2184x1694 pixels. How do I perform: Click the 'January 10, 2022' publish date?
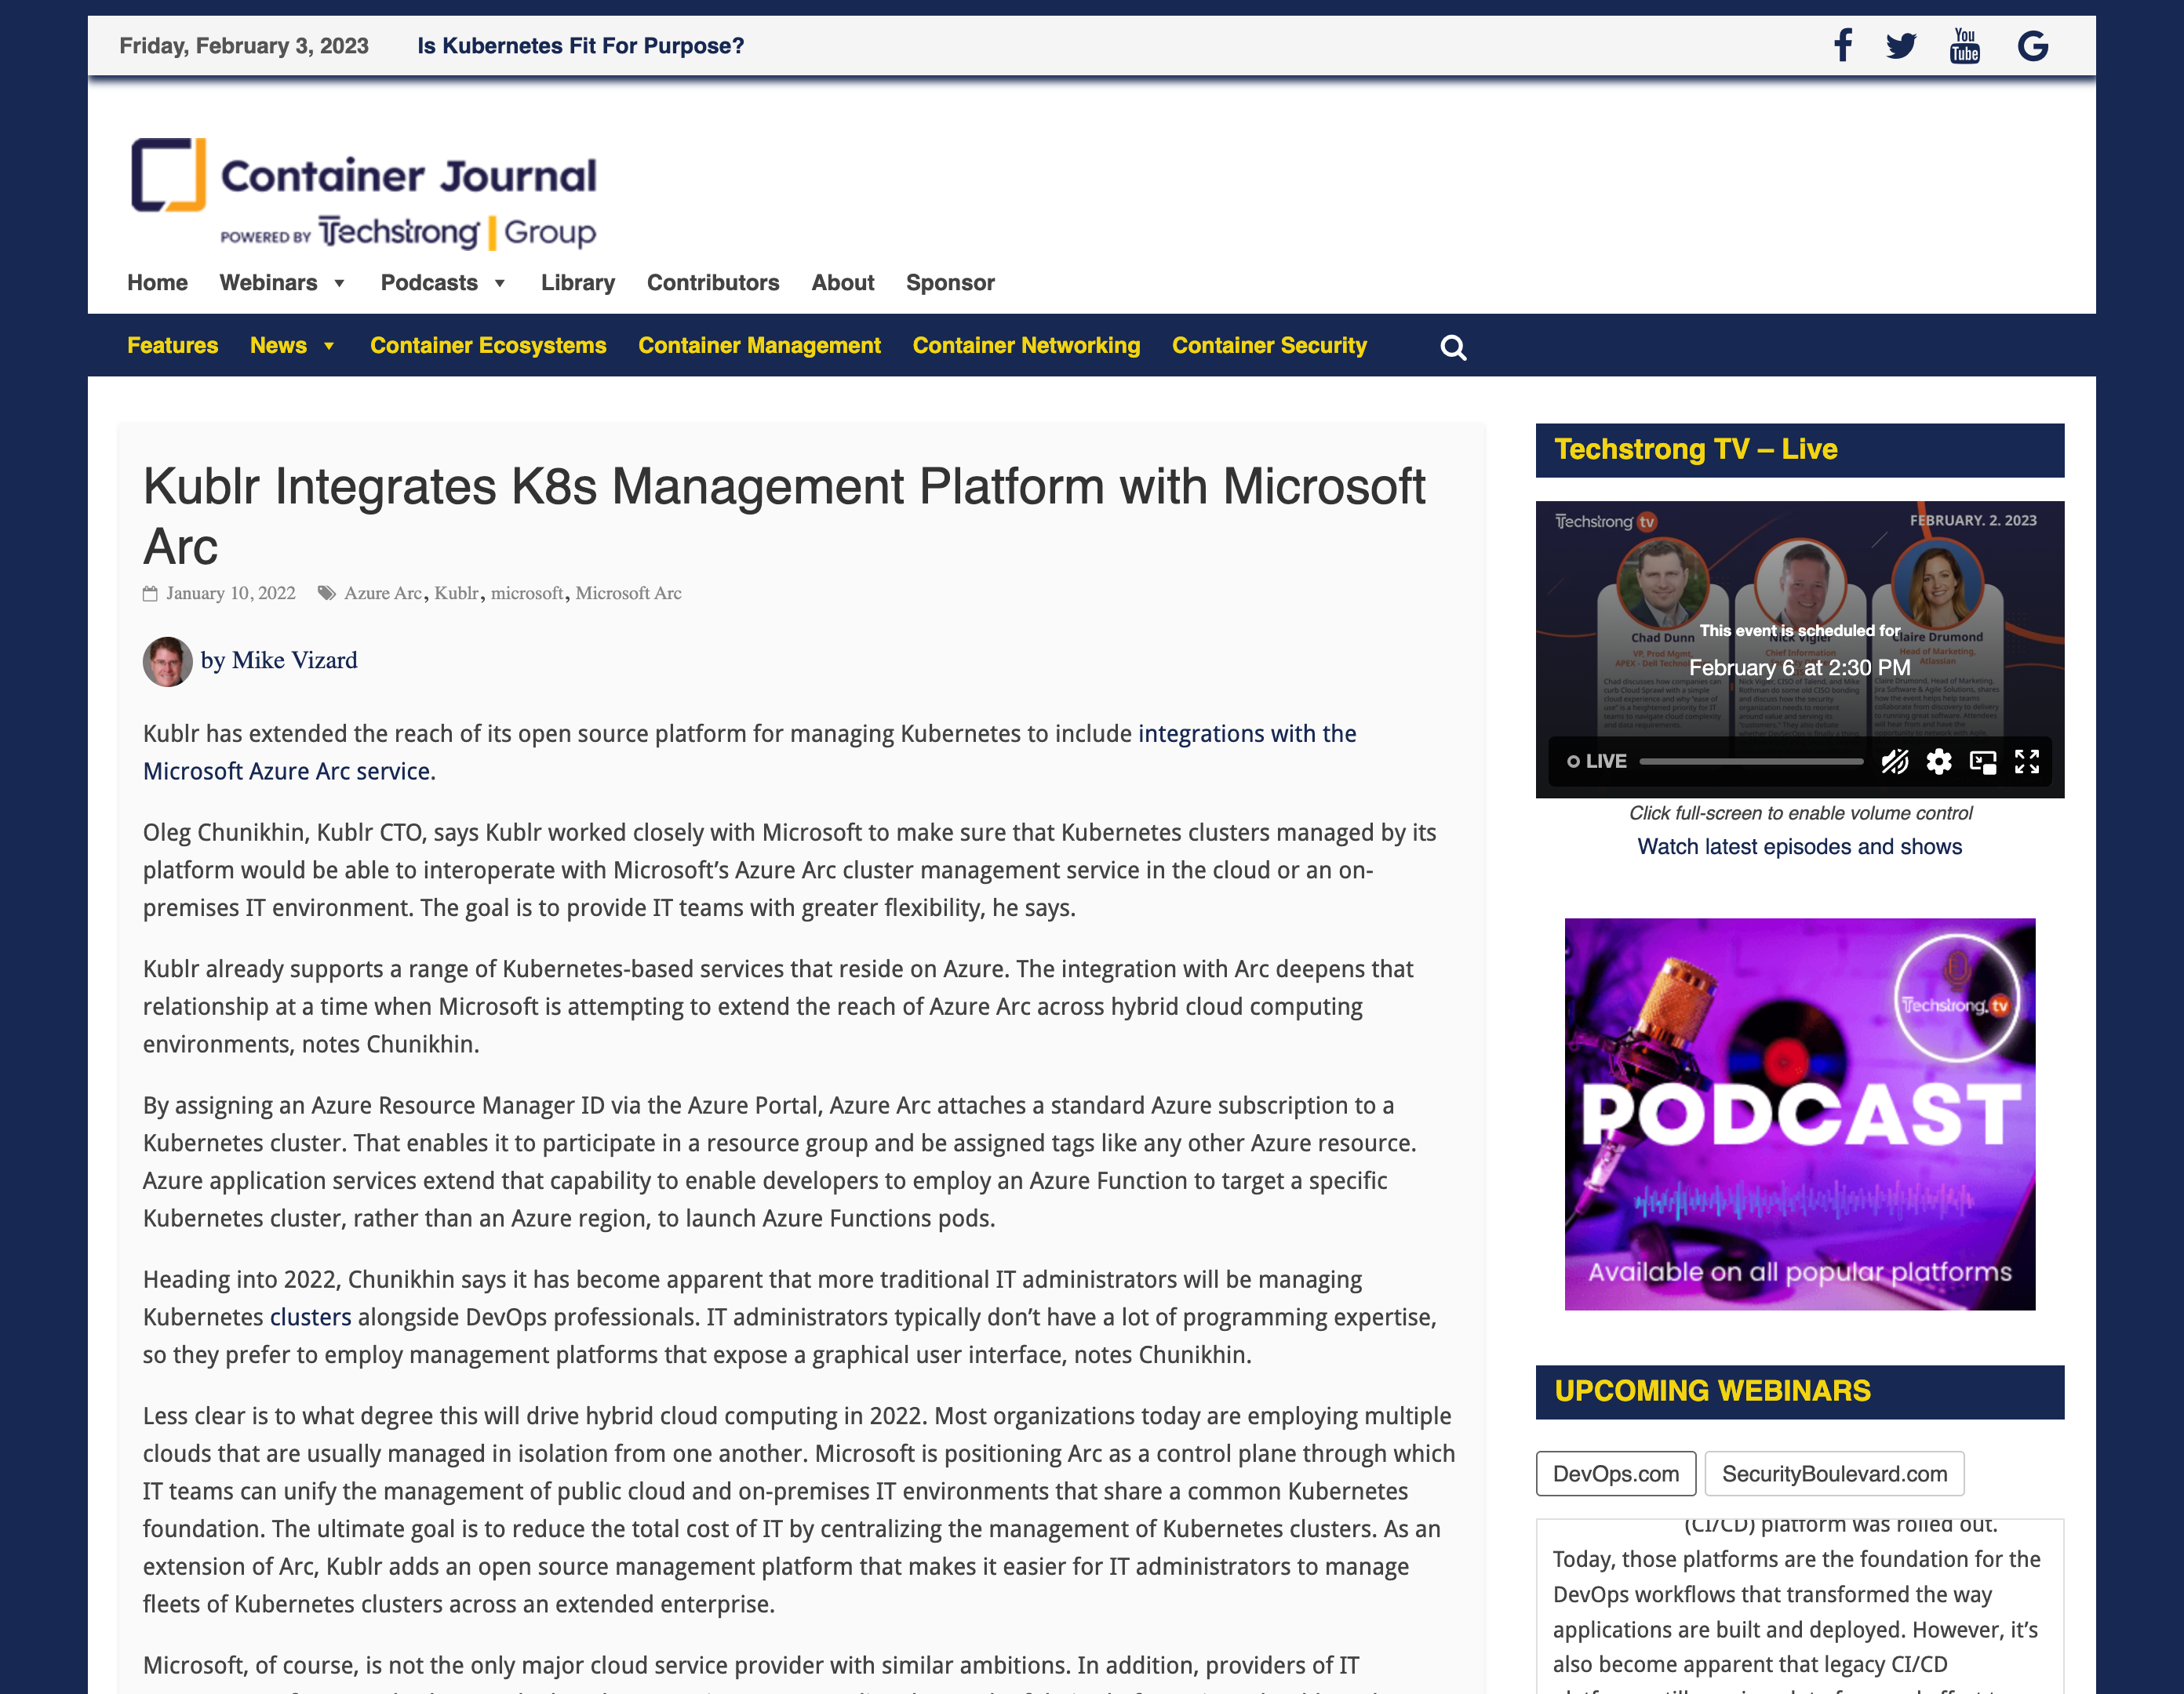[231, 593]
